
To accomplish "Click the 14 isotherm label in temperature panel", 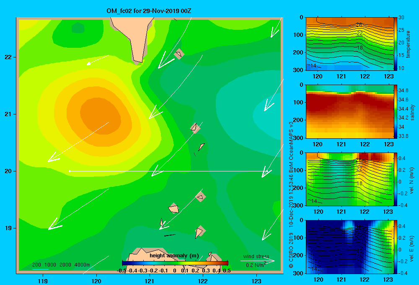I will 313,65.
